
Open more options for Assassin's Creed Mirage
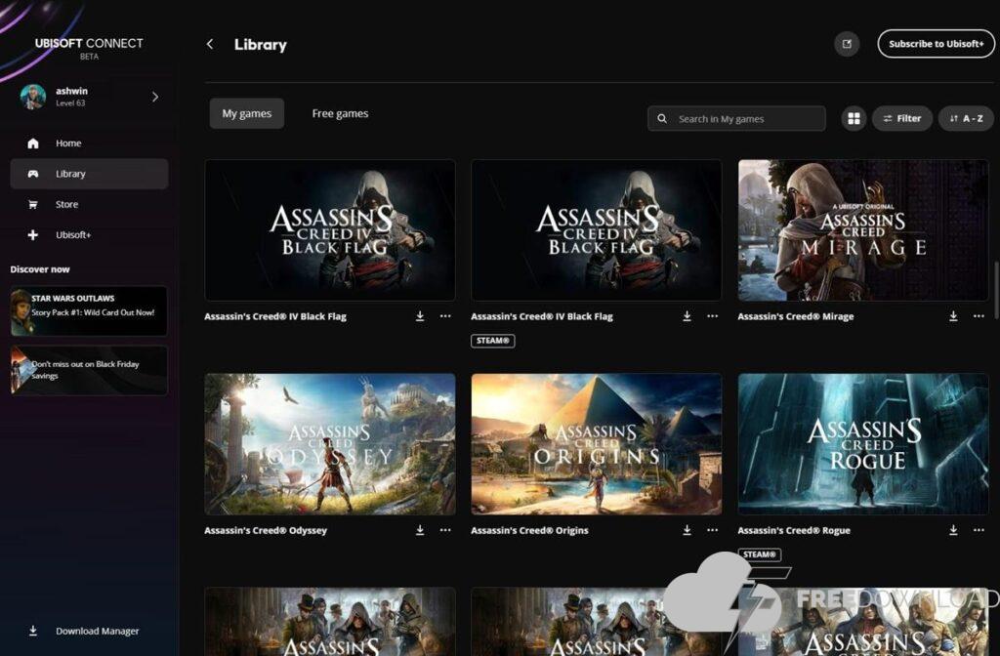[979, 316]
